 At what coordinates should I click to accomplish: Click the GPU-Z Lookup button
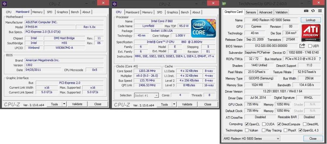311,20
